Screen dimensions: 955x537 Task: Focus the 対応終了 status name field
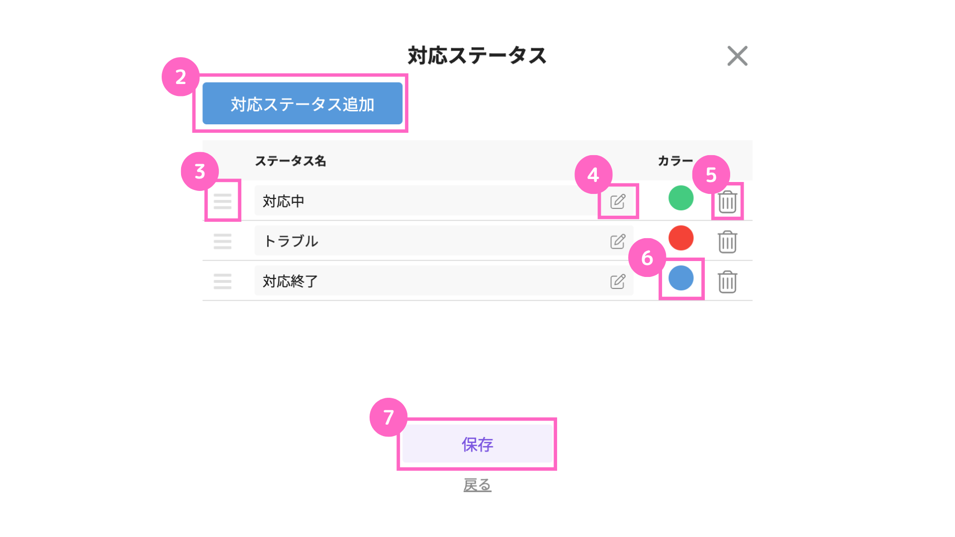coord(444,281)
